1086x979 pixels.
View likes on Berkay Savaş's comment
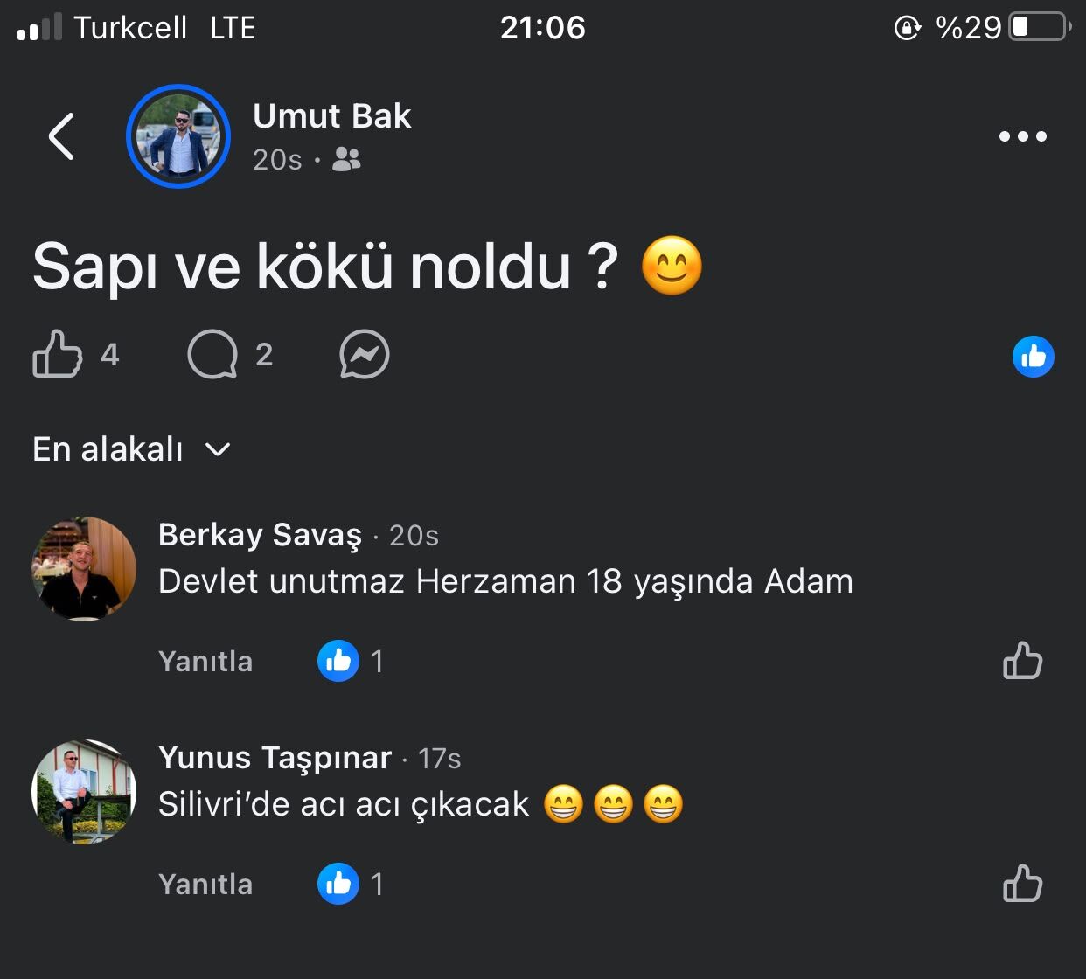click(351, 661)
